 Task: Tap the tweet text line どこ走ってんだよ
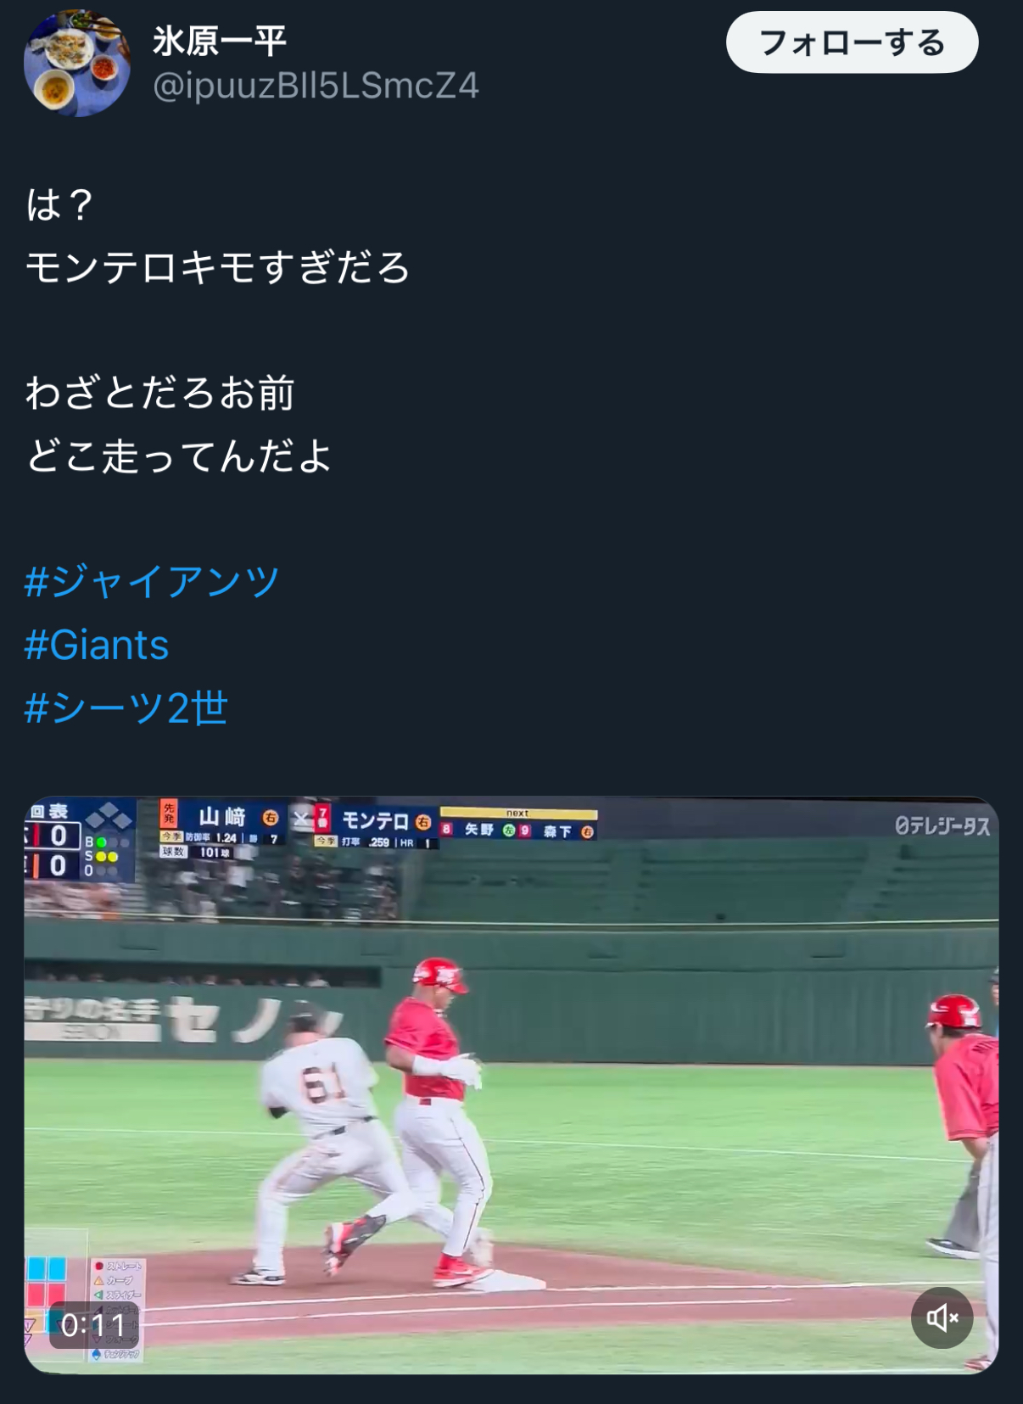(x=179, y=456)
